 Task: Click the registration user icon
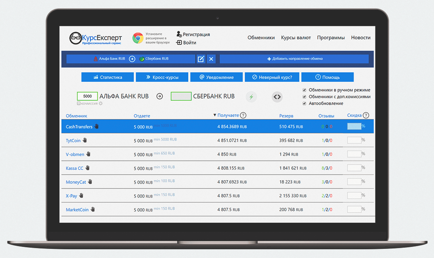pyautogui.click(x=179, y=34)
